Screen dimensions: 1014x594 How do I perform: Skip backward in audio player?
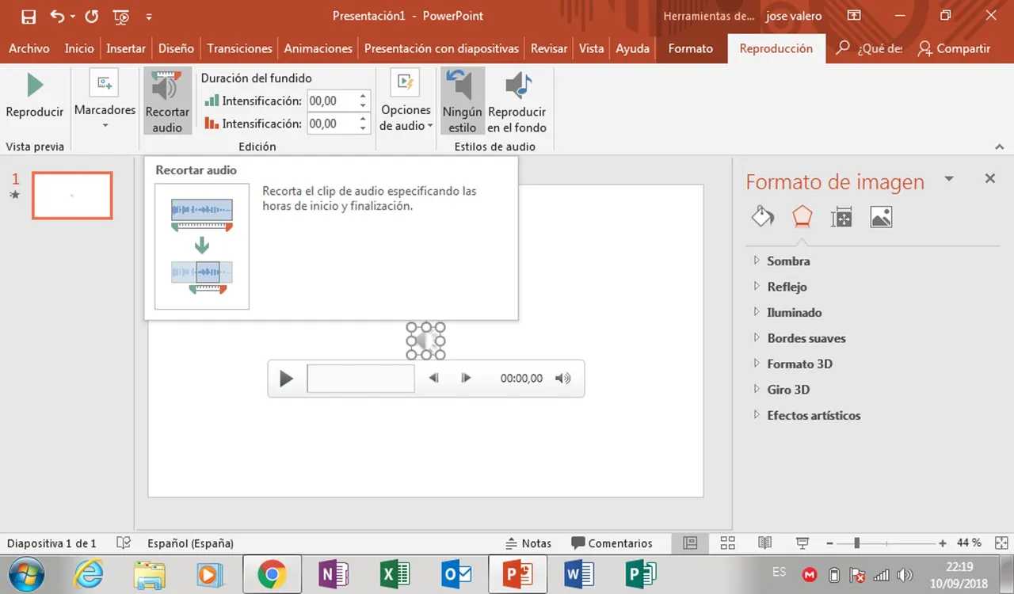[x=433, y=379]
